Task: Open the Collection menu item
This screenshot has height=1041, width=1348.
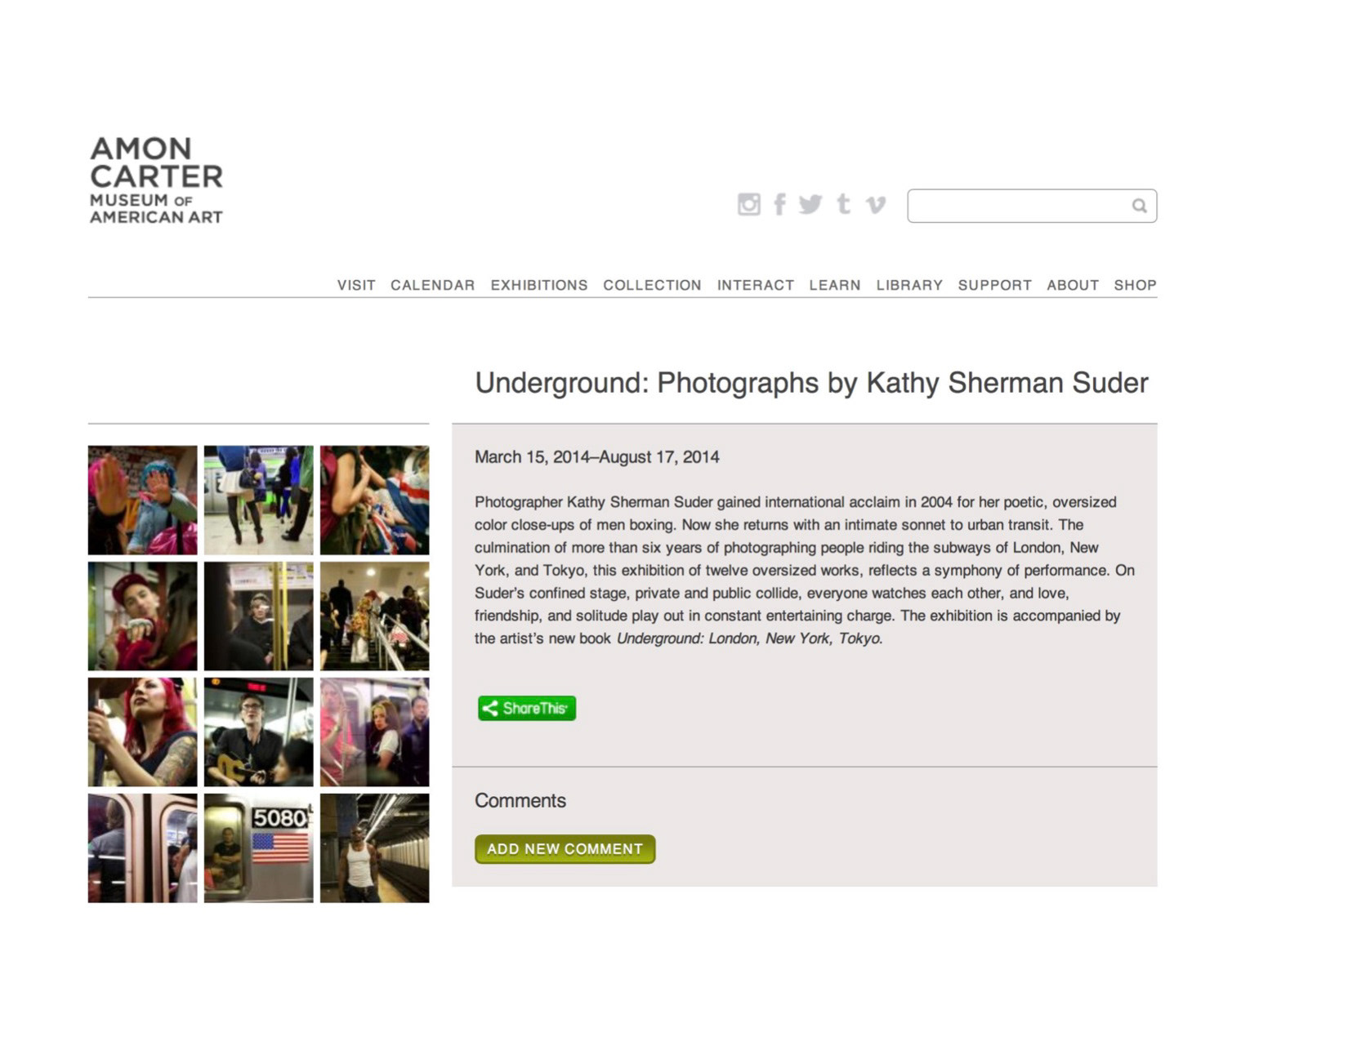Action: pos(652,285)
